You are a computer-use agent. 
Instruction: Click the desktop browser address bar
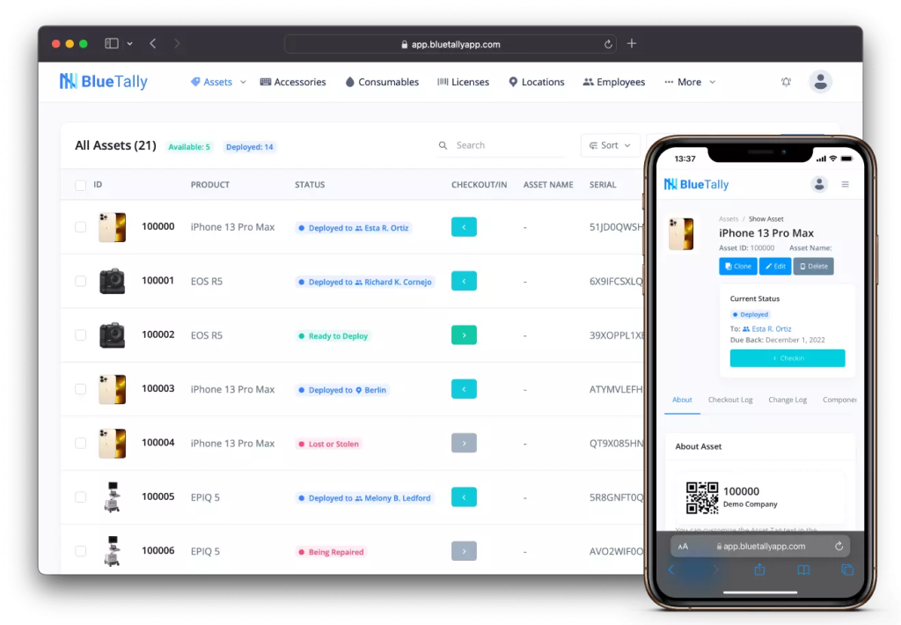pyautogui.click(x=450, y=44)
